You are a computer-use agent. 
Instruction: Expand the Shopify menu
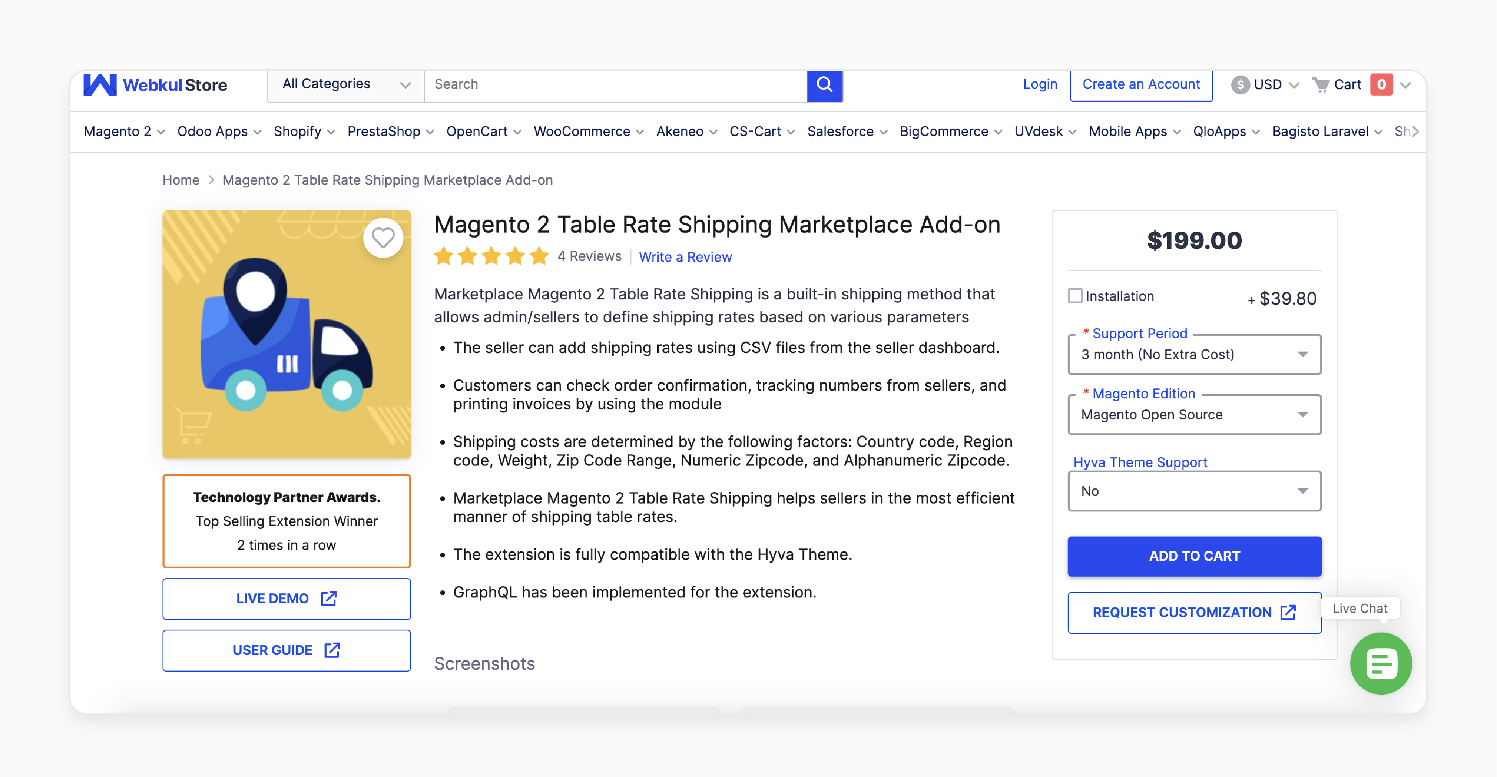point(304,132)
